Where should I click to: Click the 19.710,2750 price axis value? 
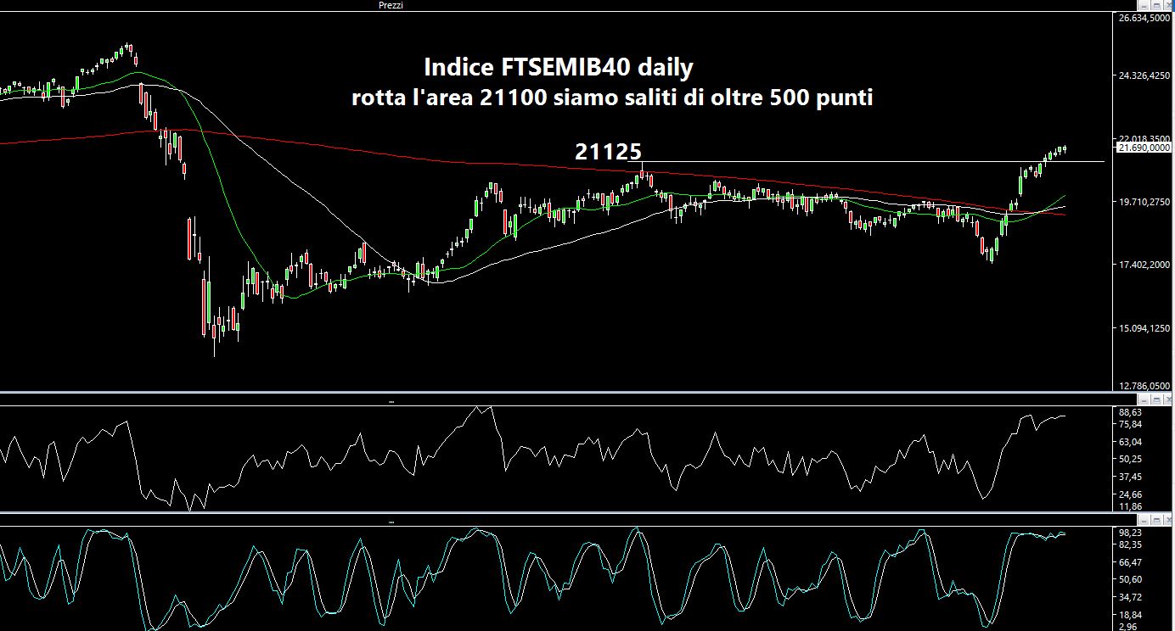(x=1145, y=202)
